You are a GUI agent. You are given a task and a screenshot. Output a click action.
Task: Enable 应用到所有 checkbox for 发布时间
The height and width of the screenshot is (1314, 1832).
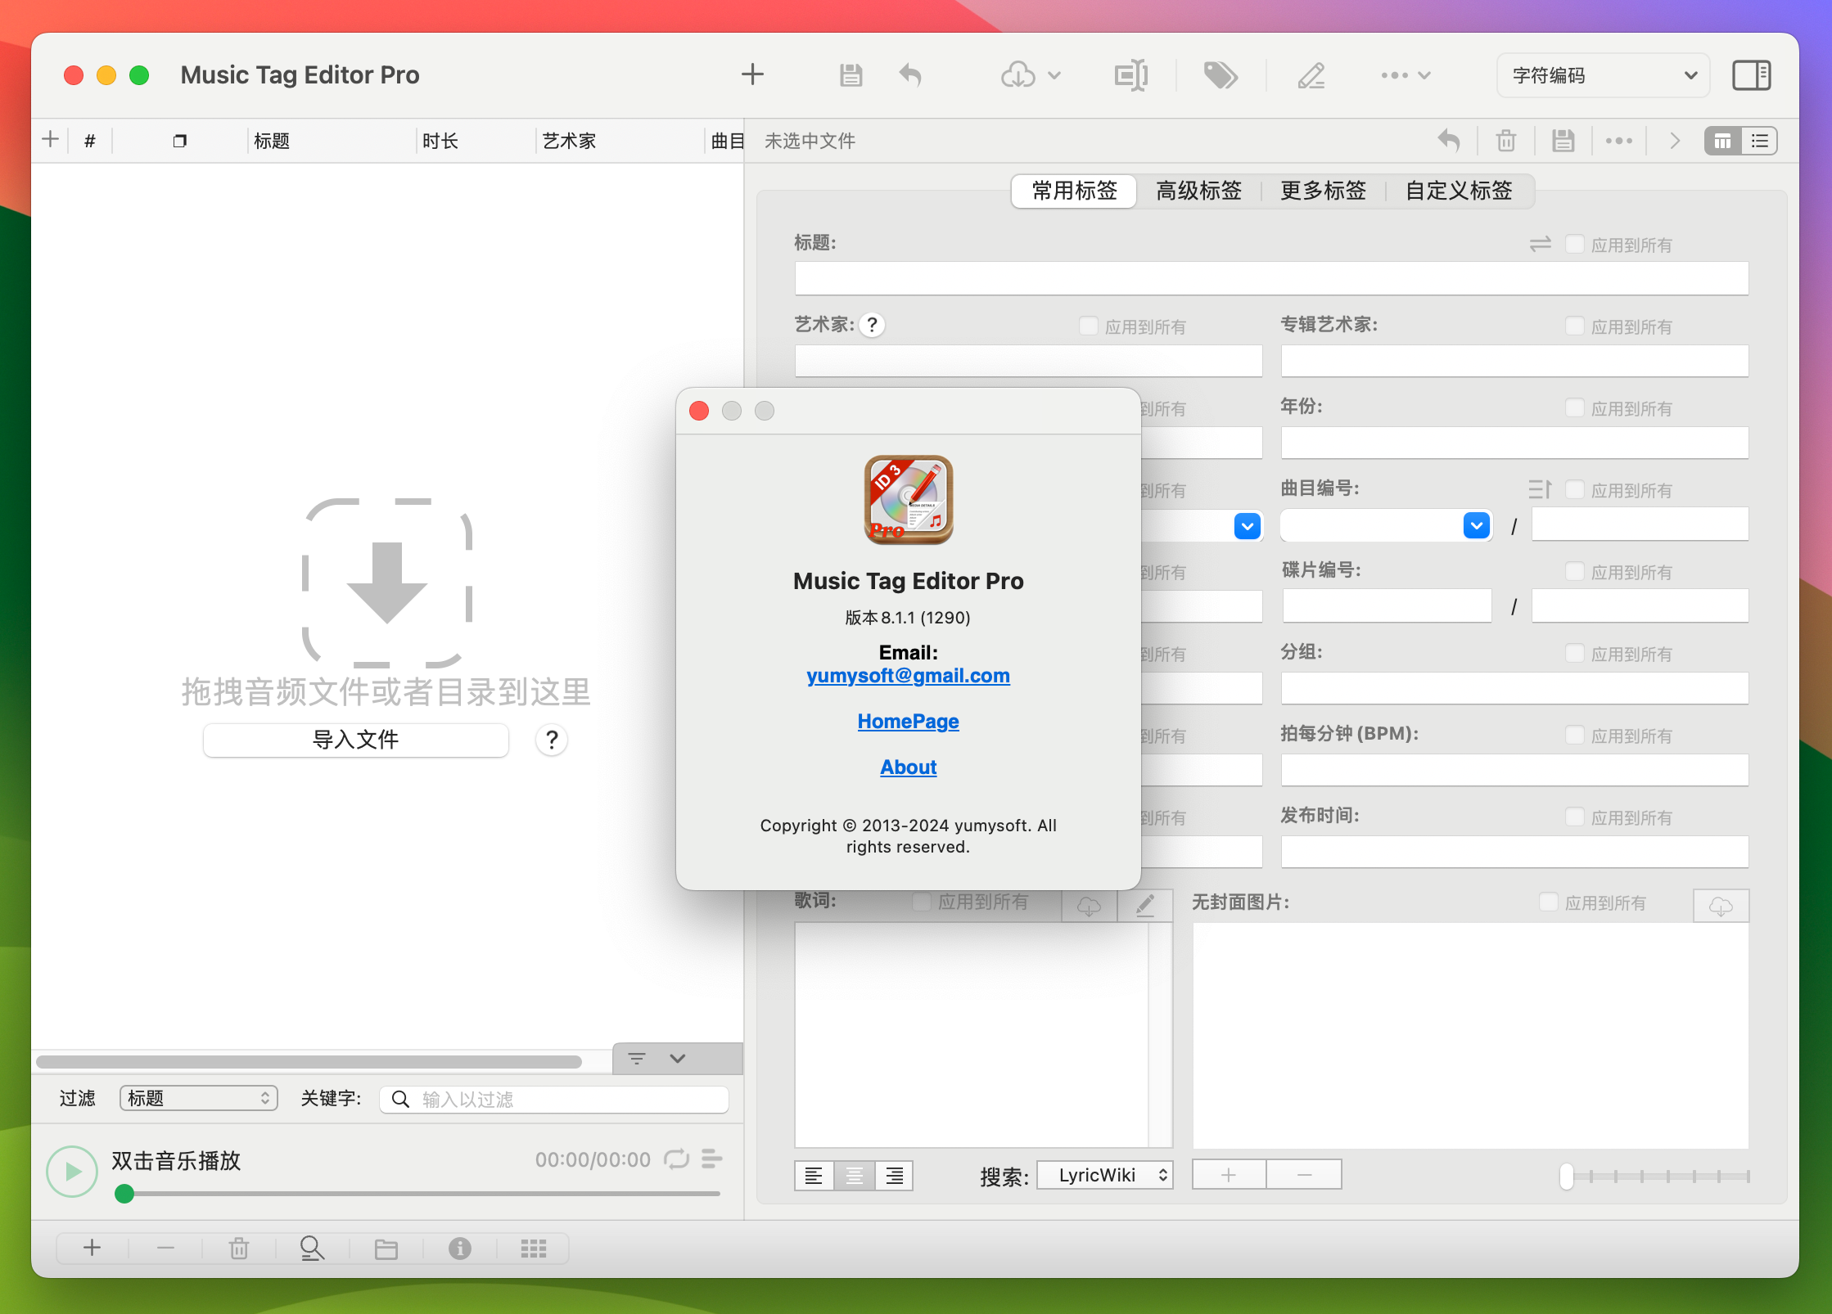pos(1574,817)
